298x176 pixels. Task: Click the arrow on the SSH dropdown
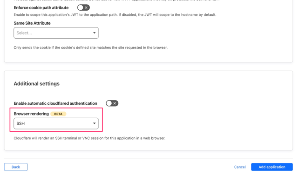[94, 123]
